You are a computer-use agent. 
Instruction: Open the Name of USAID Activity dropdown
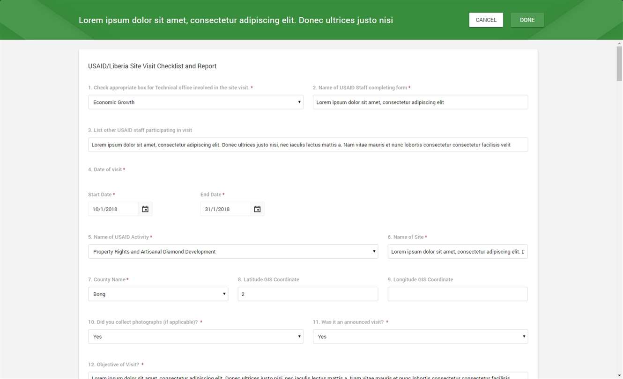[233, 252]
